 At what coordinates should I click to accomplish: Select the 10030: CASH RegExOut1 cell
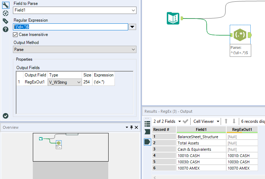tap(242, 162)
